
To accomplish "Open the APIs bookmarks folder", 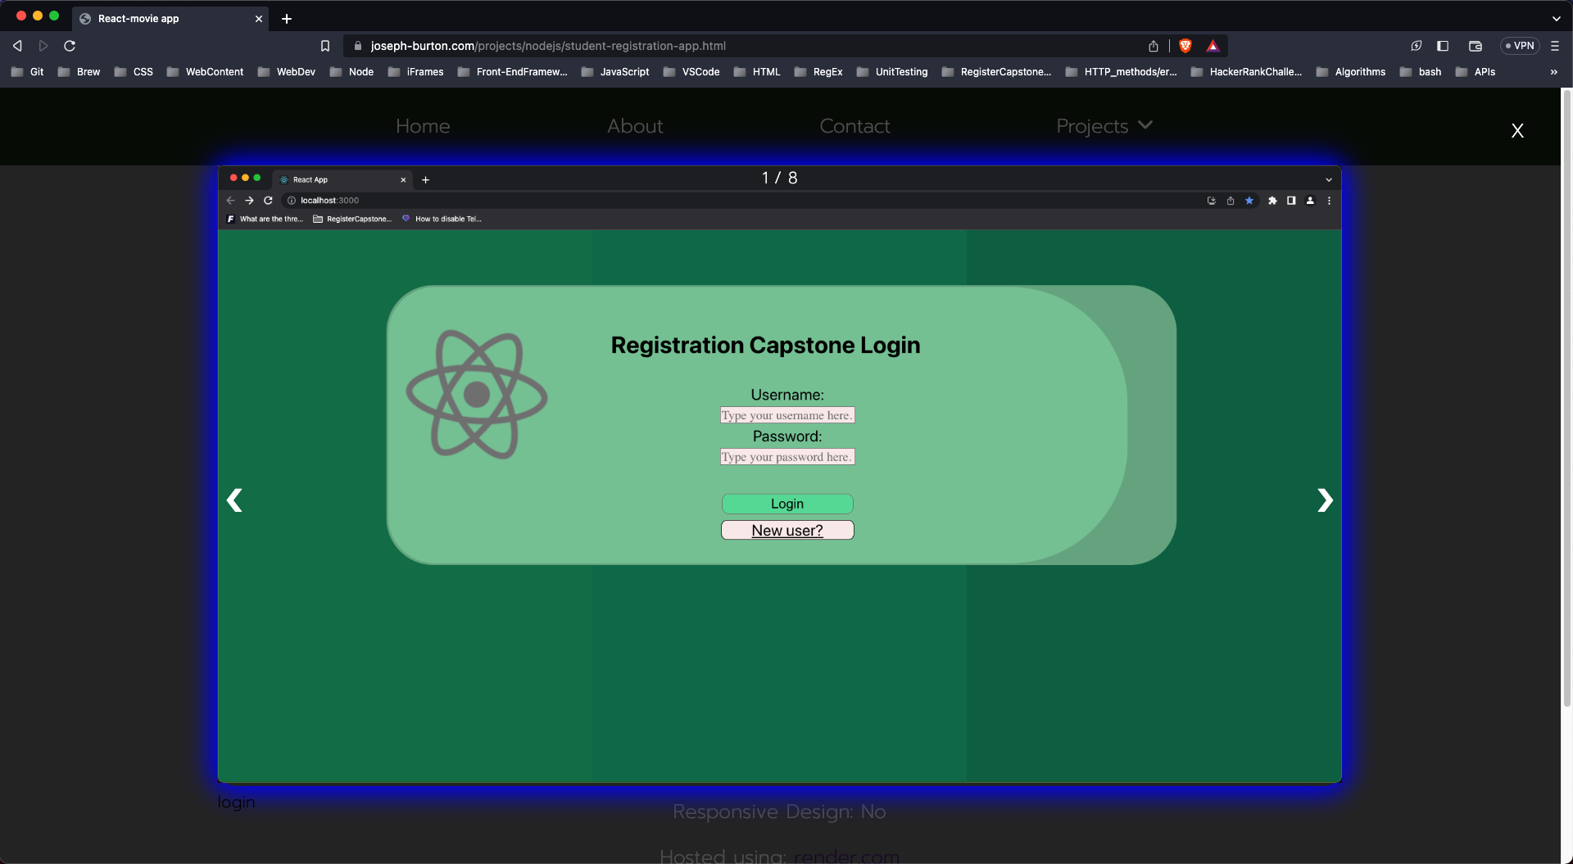I will 1476,72.
